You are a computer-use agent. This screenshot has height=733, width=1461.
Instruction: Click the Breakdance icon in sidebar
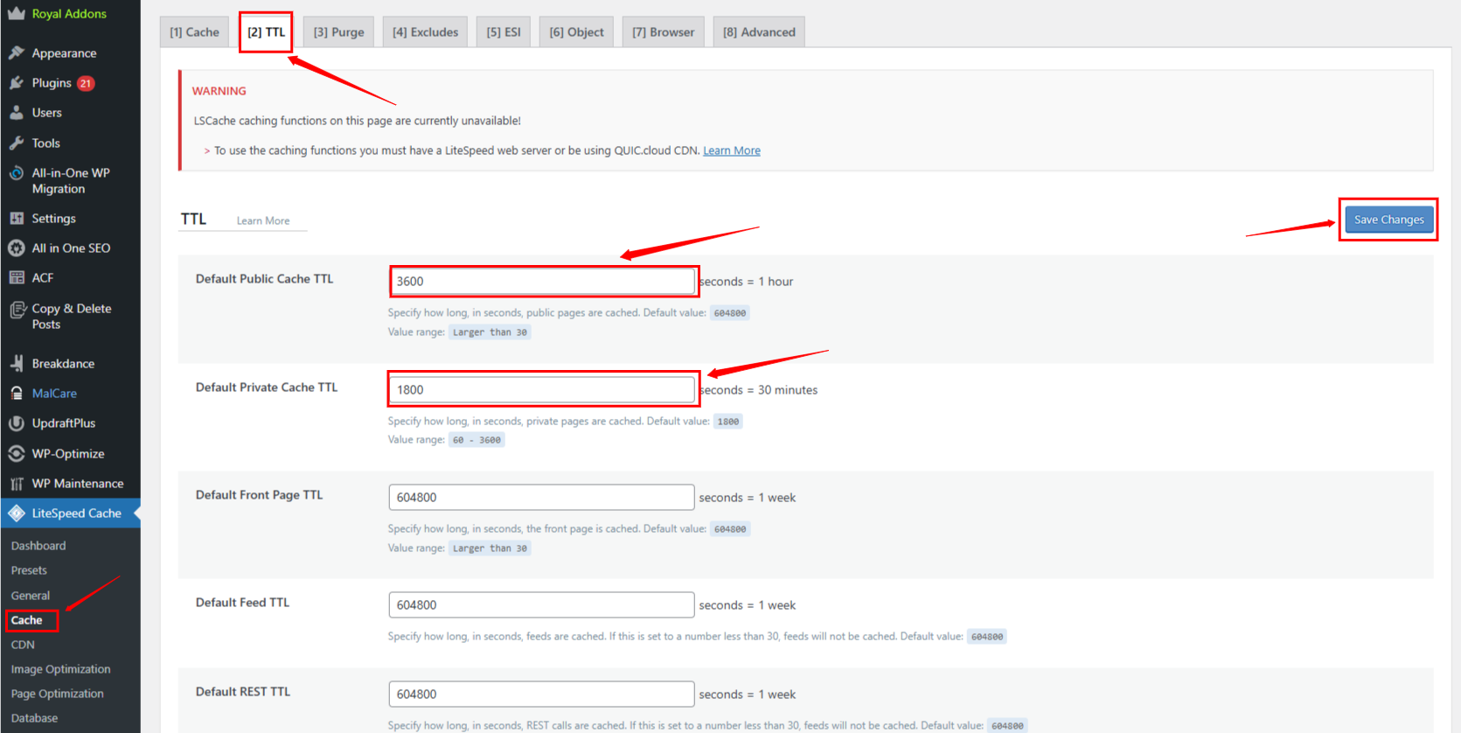click(16, 363)
